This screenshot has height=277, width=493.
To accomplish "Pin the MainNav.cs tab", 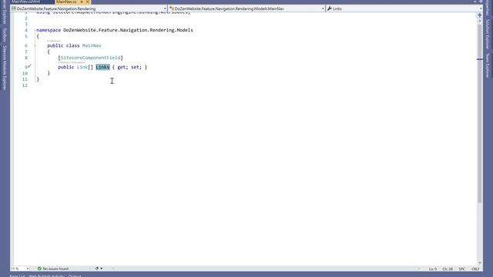I will click(x=82, y=2).
